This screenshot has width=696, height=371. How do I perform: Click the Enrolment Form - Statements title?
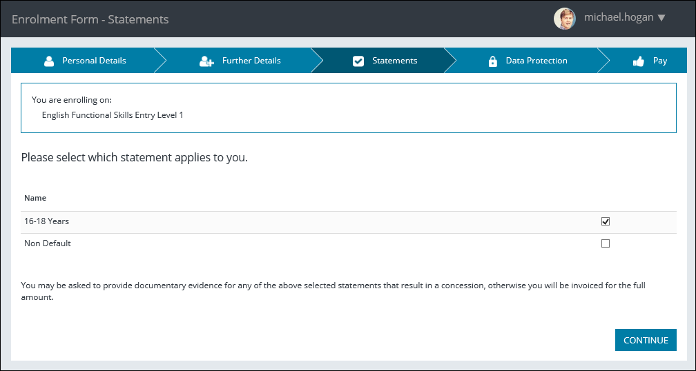pos(90,19)
